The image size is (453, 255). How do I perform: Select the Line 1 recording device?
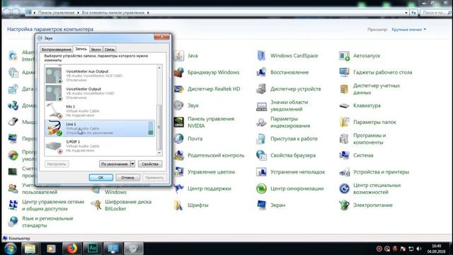100,128
